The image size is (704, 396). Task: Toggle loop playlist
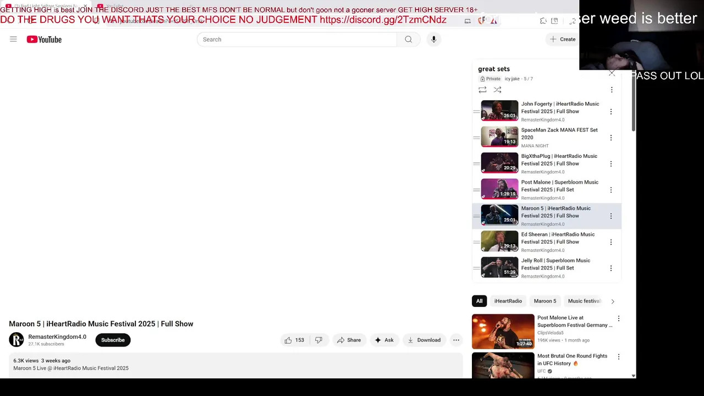click(x=482, y=90)
